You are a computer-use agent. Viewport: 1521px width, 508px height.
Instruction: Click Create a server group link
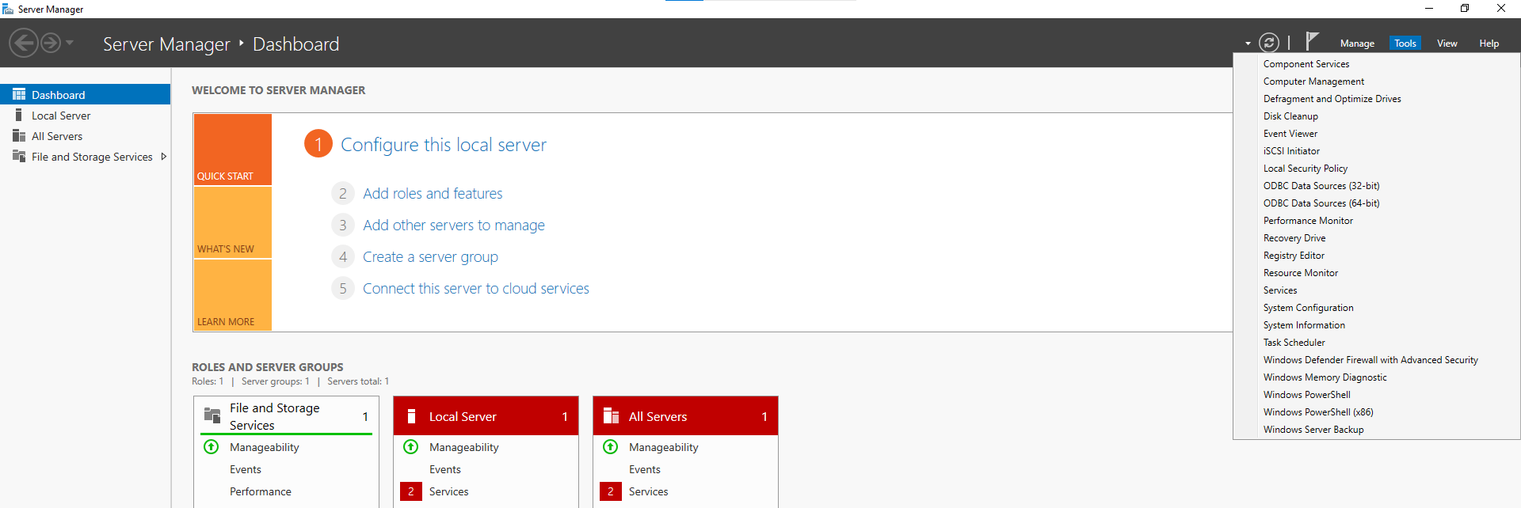click(430, 256)
